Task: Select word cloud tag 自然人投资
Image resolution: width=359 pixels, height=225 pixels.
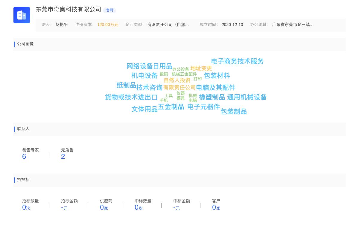Action: (177, 80)
